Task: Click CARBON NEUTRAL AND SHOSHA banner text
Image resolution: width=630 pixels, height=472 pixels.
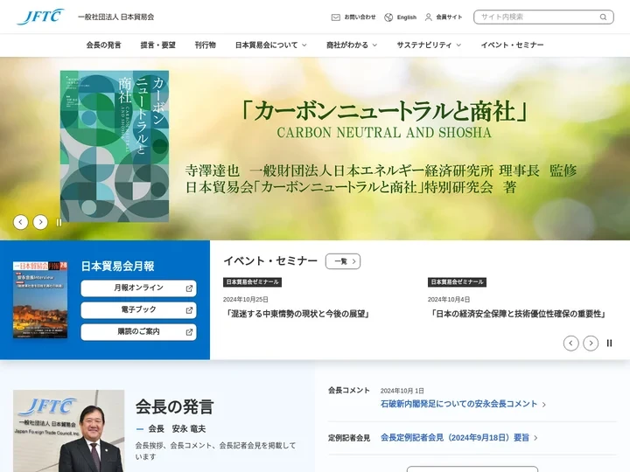Action: pos(384,133)
